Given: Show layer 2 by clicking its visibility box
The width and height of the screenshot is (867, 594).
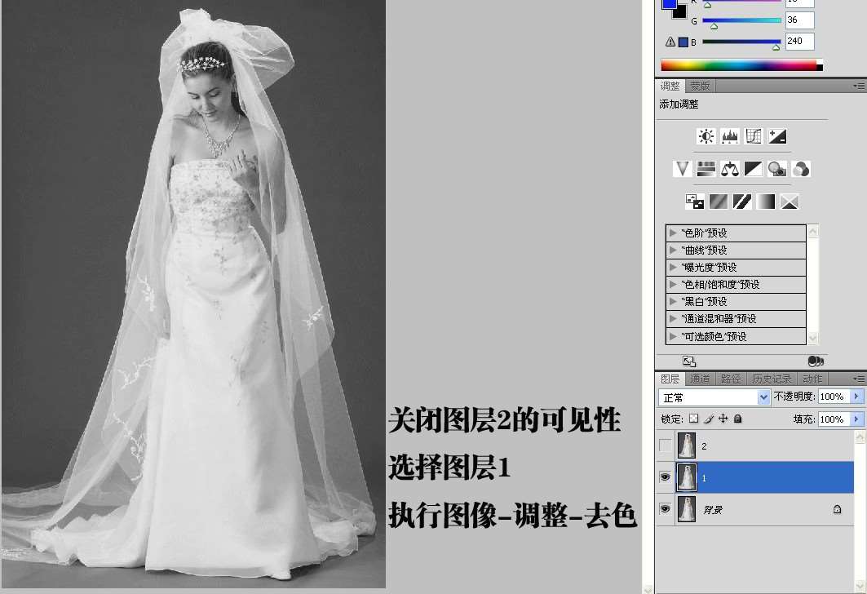Looking at the screenshot, I should point(666,446).
